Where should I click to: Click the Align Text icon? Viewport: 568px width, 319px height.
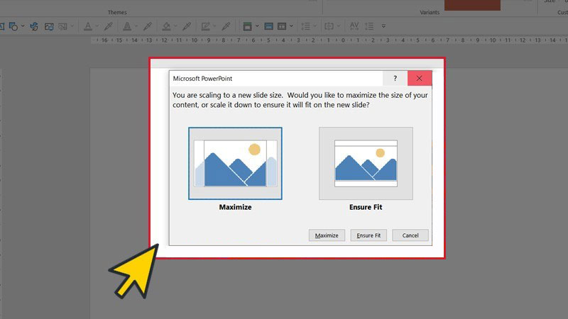click(329, 26)
